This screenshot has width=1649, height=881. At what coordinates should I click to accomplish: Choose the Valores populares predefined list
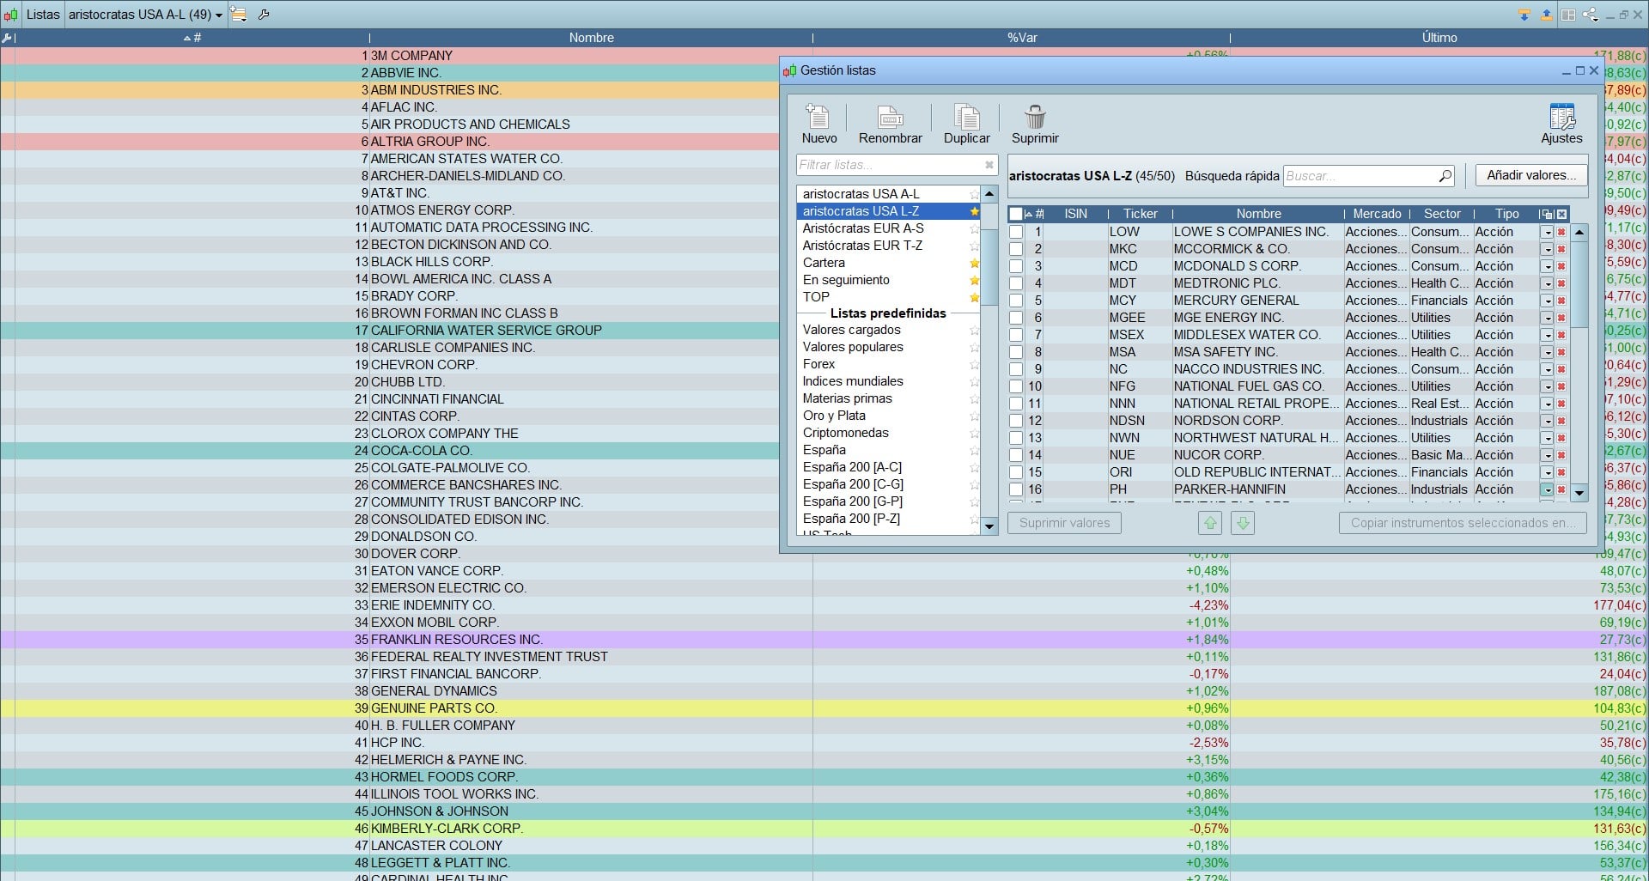tap(888, 347)
